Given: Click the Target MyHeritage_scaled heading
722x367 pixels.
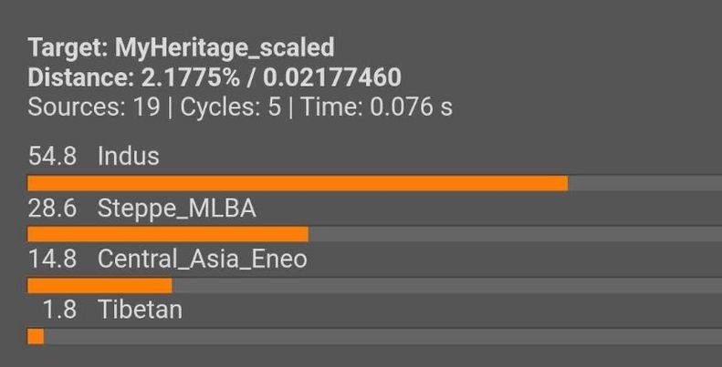Looking at the screenshot, I should 181,47.
